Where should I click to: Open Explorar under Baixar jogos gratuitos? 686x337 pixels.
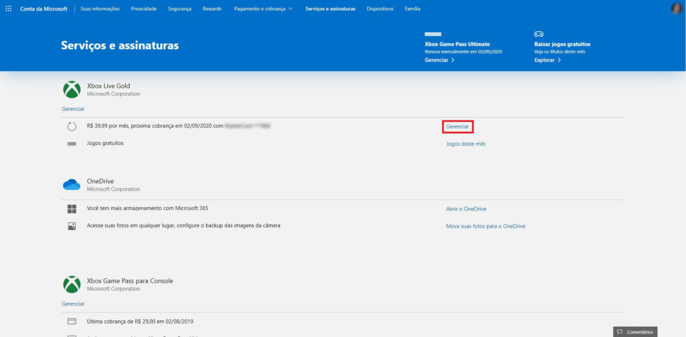point(547,60)
